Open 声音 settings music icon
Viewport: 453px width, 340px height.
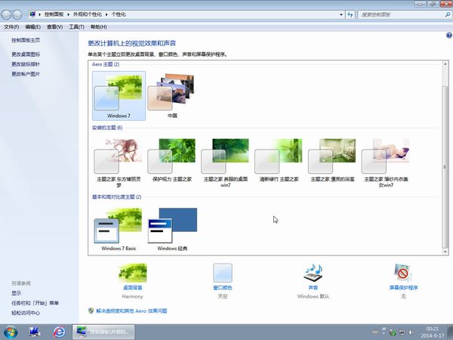(x=313, y=272)
